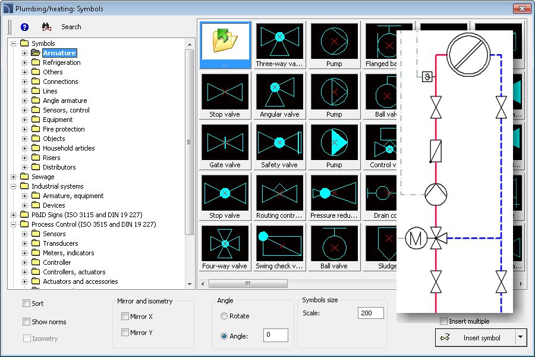This screenshot has height=357, width=535.
Task: Select the Flanged ball symbol
Action: [380, 45]
